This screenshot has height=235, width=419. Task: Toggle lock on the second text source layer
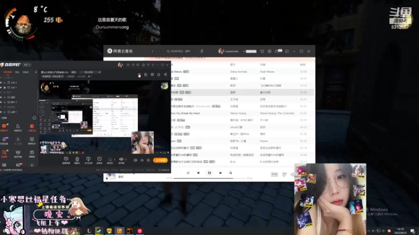5,87
